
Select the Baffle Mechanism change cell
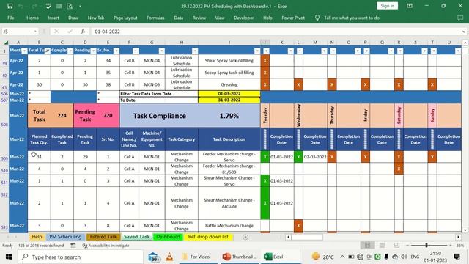click(229, 226)
